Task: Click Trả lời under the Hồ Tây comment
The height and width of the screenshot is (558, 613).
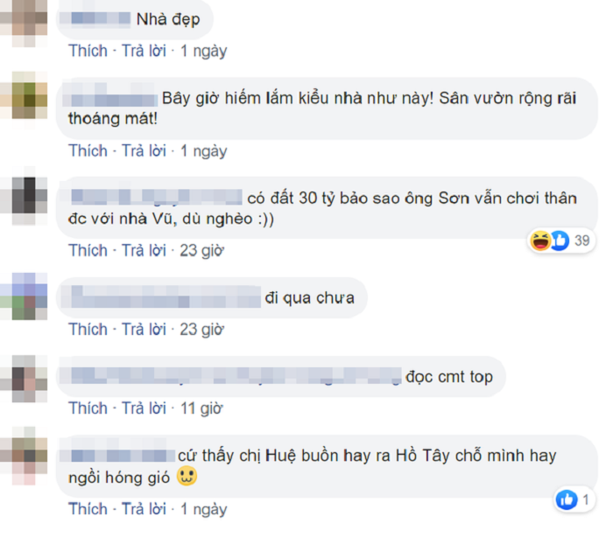Action: coord(144,509)
